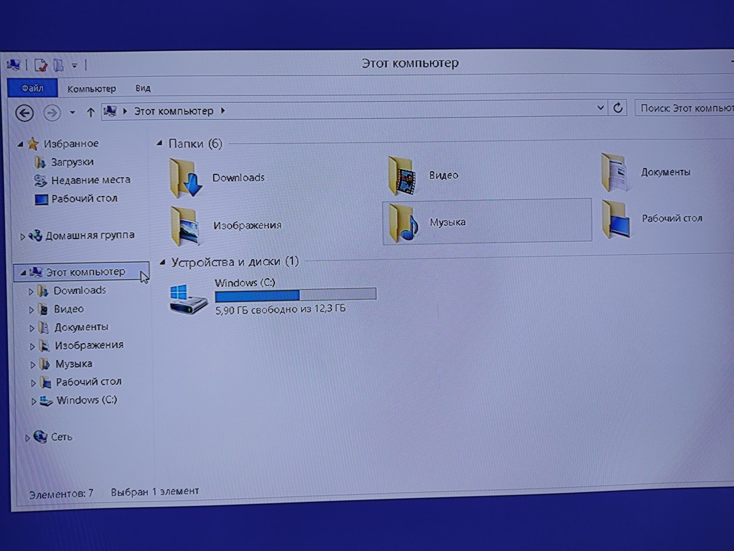This screenshot has height=551, width=734.
Task: Switch to the Вид ribbon tab
Action: 143,88
